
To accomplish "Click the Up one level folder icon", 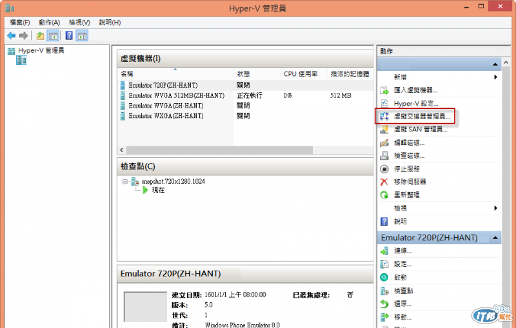I will click(40, 35).
